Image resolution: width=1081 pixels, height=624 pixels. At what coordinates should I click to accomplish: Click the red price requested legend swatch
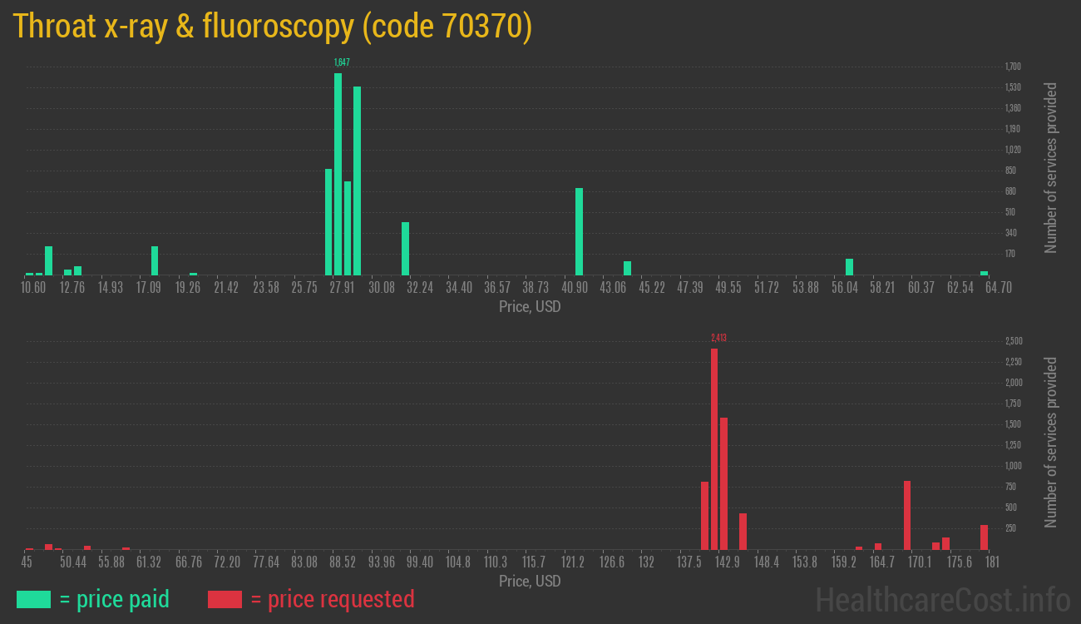coord(225,599)
